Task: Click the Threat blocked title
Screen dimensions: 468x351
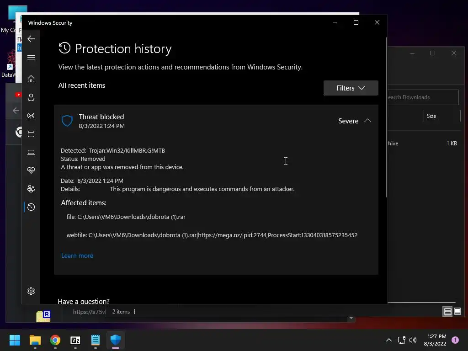Action: click(x=101, y=117)
